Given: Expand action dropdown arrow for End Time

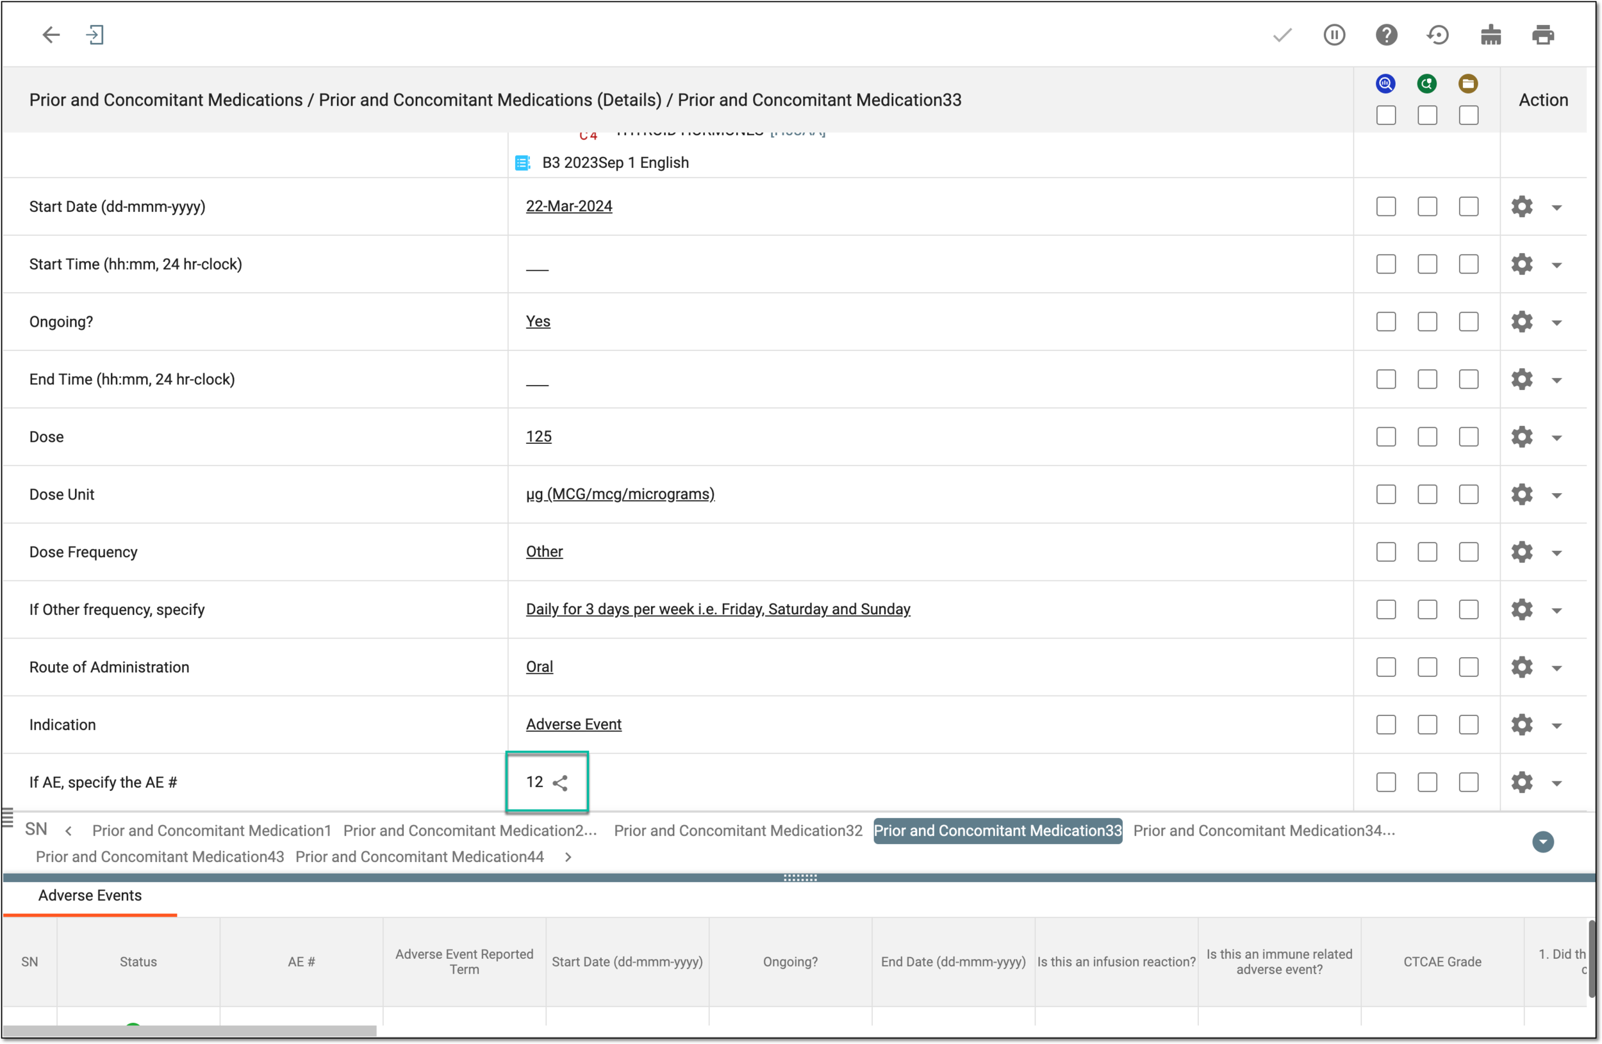Looking at the screenshot, I should (x=1557, y=380).
